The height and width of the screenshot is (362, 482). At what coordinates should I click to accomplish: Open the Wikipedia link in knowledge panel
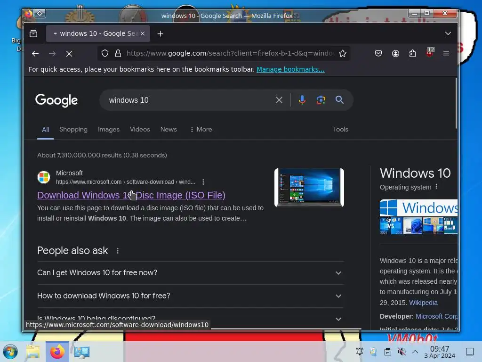pos(423,303)
